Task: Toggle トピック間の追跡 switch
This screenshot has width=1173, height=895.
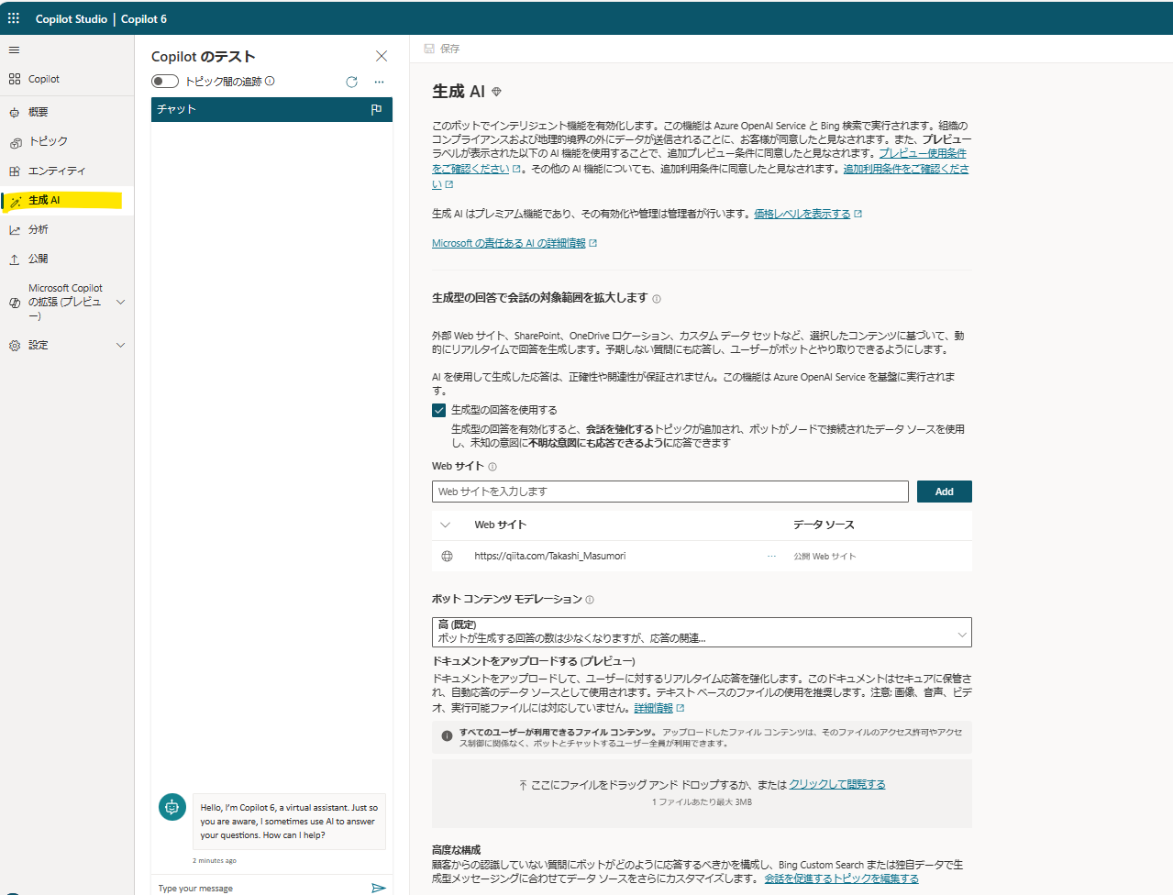Action: [x=165, y=82]
